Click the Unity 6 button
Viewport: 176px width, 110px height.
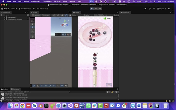click(5, 9)
